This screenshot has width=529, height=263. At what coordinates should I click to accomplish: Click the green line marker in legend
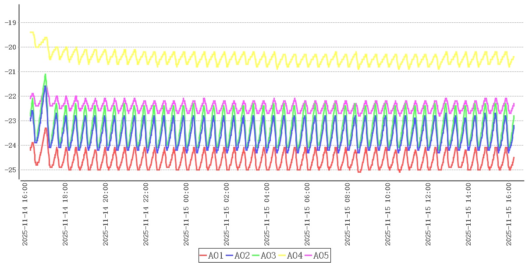click(256, 256)
